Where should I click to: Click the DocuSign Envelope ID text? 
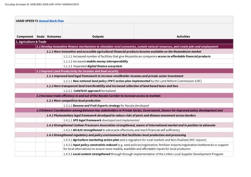click(42, 5)
